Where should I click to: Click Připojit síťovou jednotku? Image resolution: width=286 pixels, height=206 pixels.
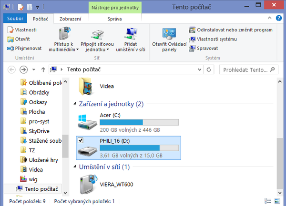click(x=97, y=39)
